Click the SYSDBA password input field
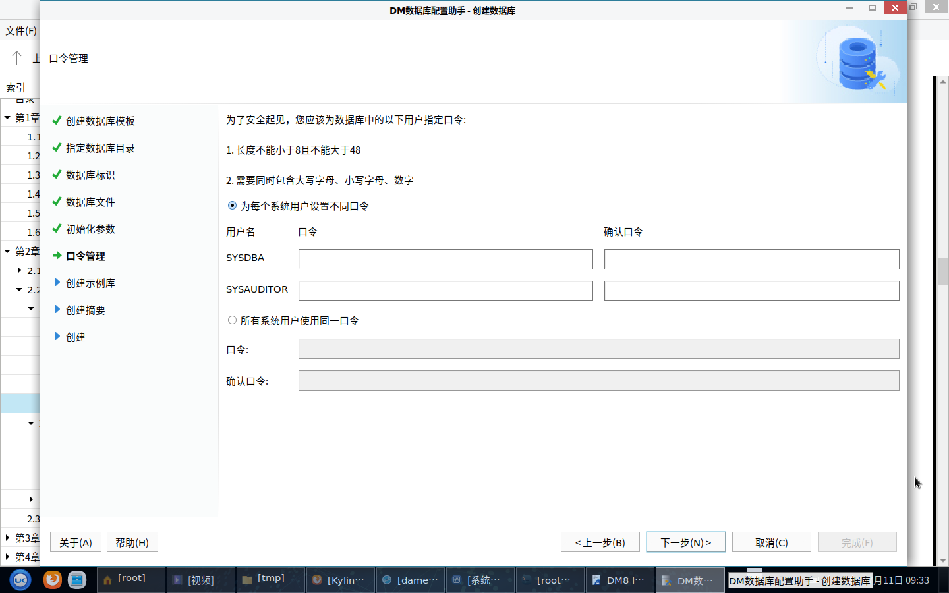 tap(446, 259)
